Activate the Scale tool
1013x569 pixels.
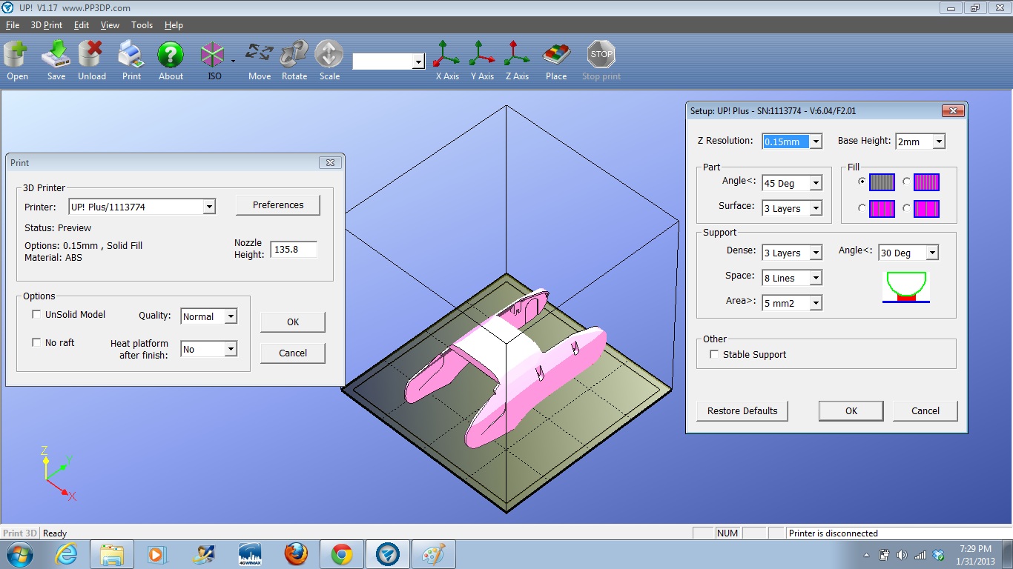pos(329,55)
